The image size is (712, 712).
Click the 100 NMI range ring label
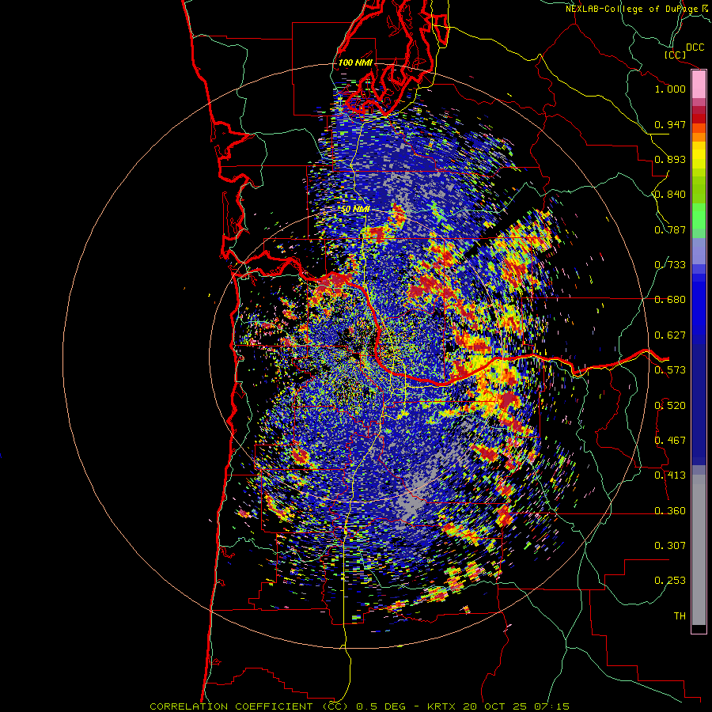355,62
